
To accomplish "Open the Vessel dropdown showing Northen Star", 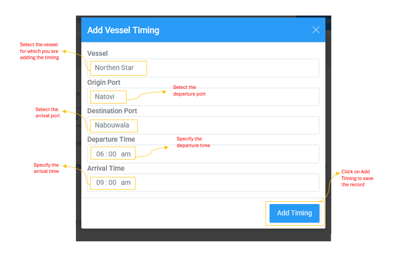I will pyautogui.click(x=203, y=68).
